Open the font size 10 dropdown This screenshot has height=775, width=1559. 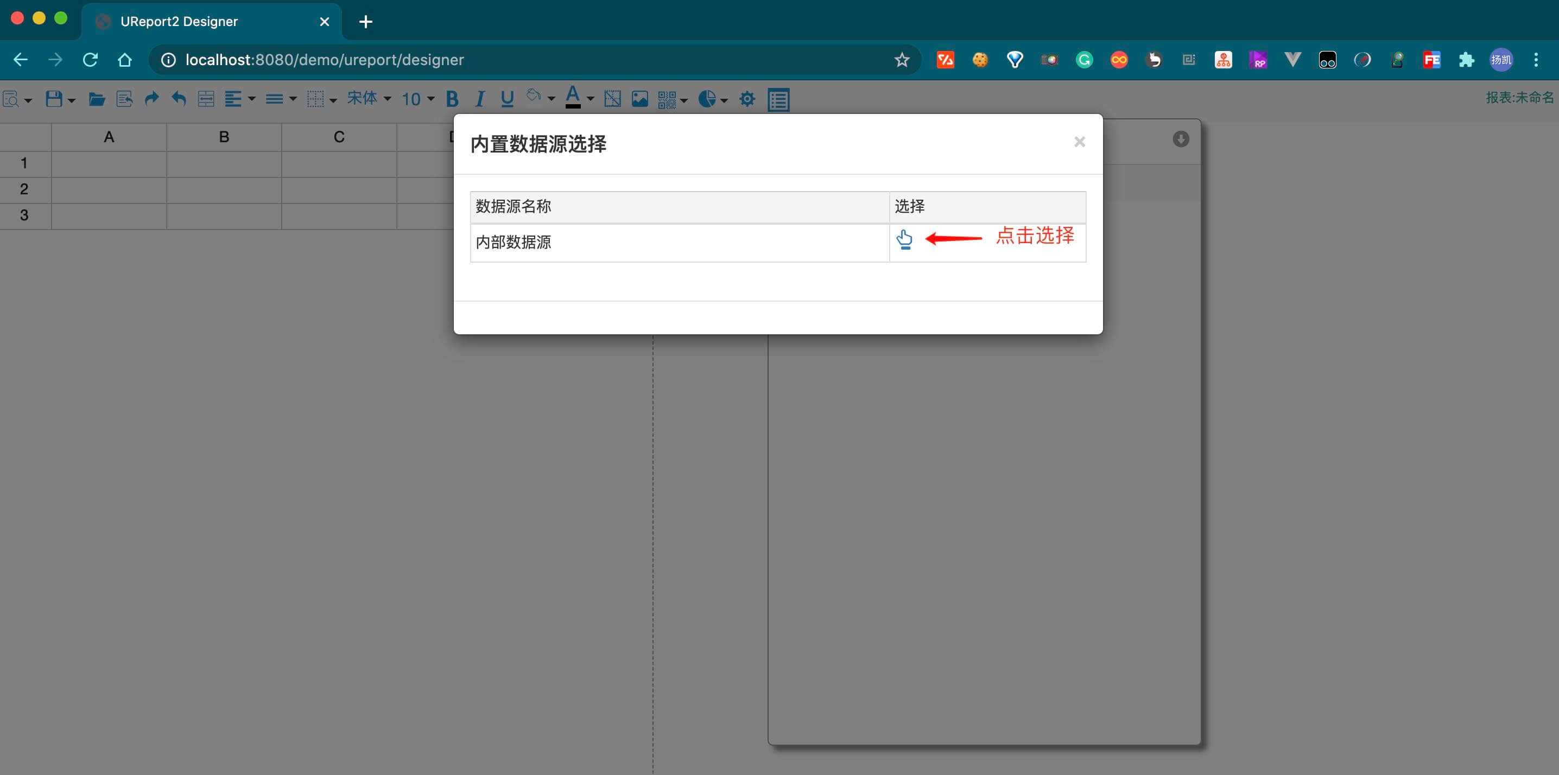tap(417, 99)
